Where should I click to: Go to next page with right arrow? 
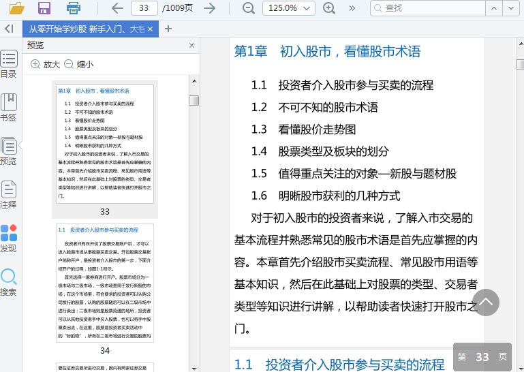pyautogui.click(x=210, y=8)
